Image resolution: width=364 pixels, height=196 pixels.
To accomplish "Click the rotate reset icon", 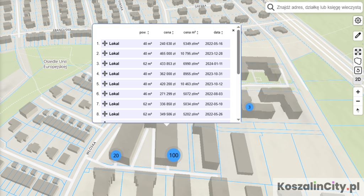I will [358, 70].
